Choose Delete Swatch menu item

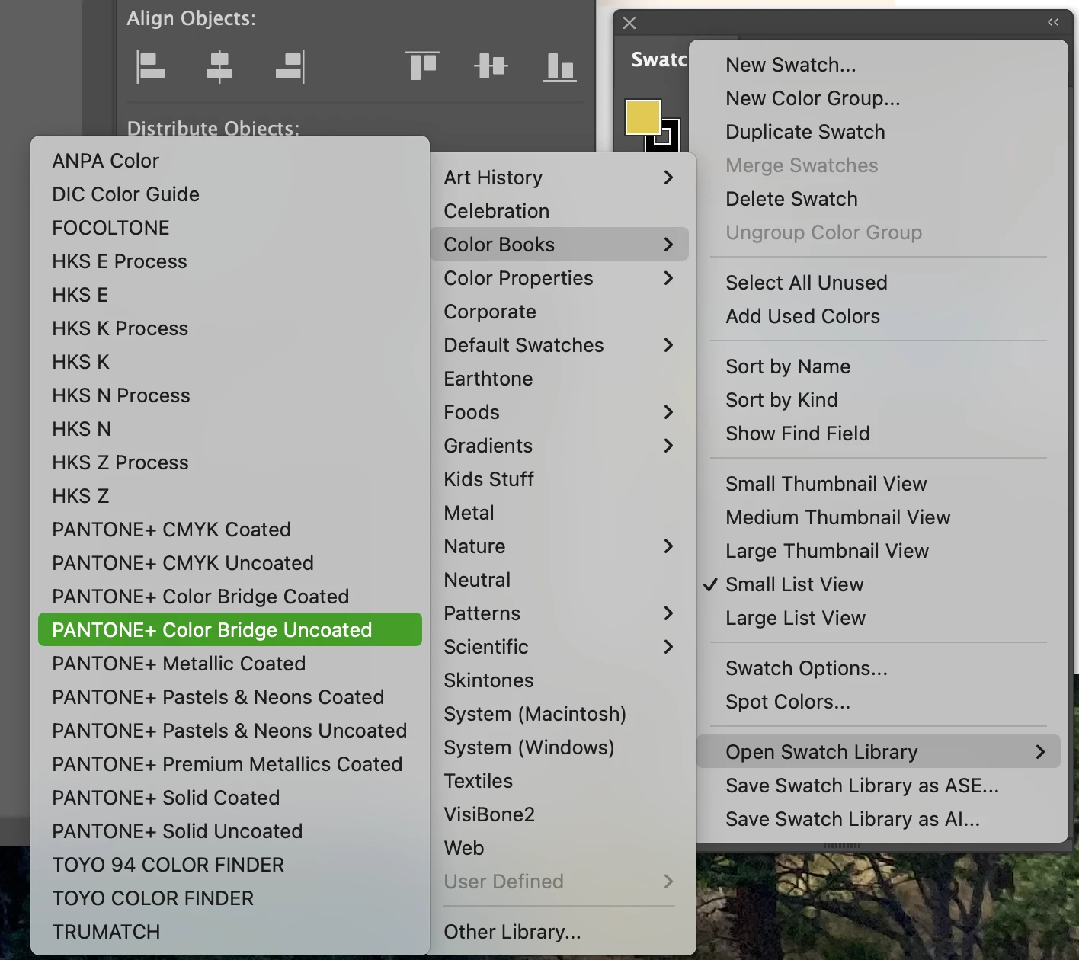point(879,199)
